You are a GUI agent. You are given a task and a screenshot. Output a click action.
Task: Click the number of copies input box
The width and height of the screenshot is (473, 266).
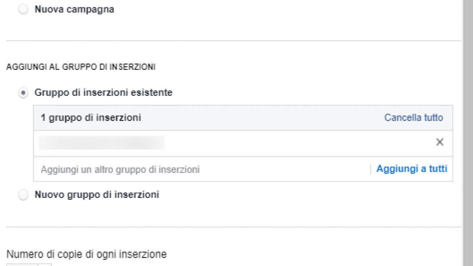click(22, 265)
